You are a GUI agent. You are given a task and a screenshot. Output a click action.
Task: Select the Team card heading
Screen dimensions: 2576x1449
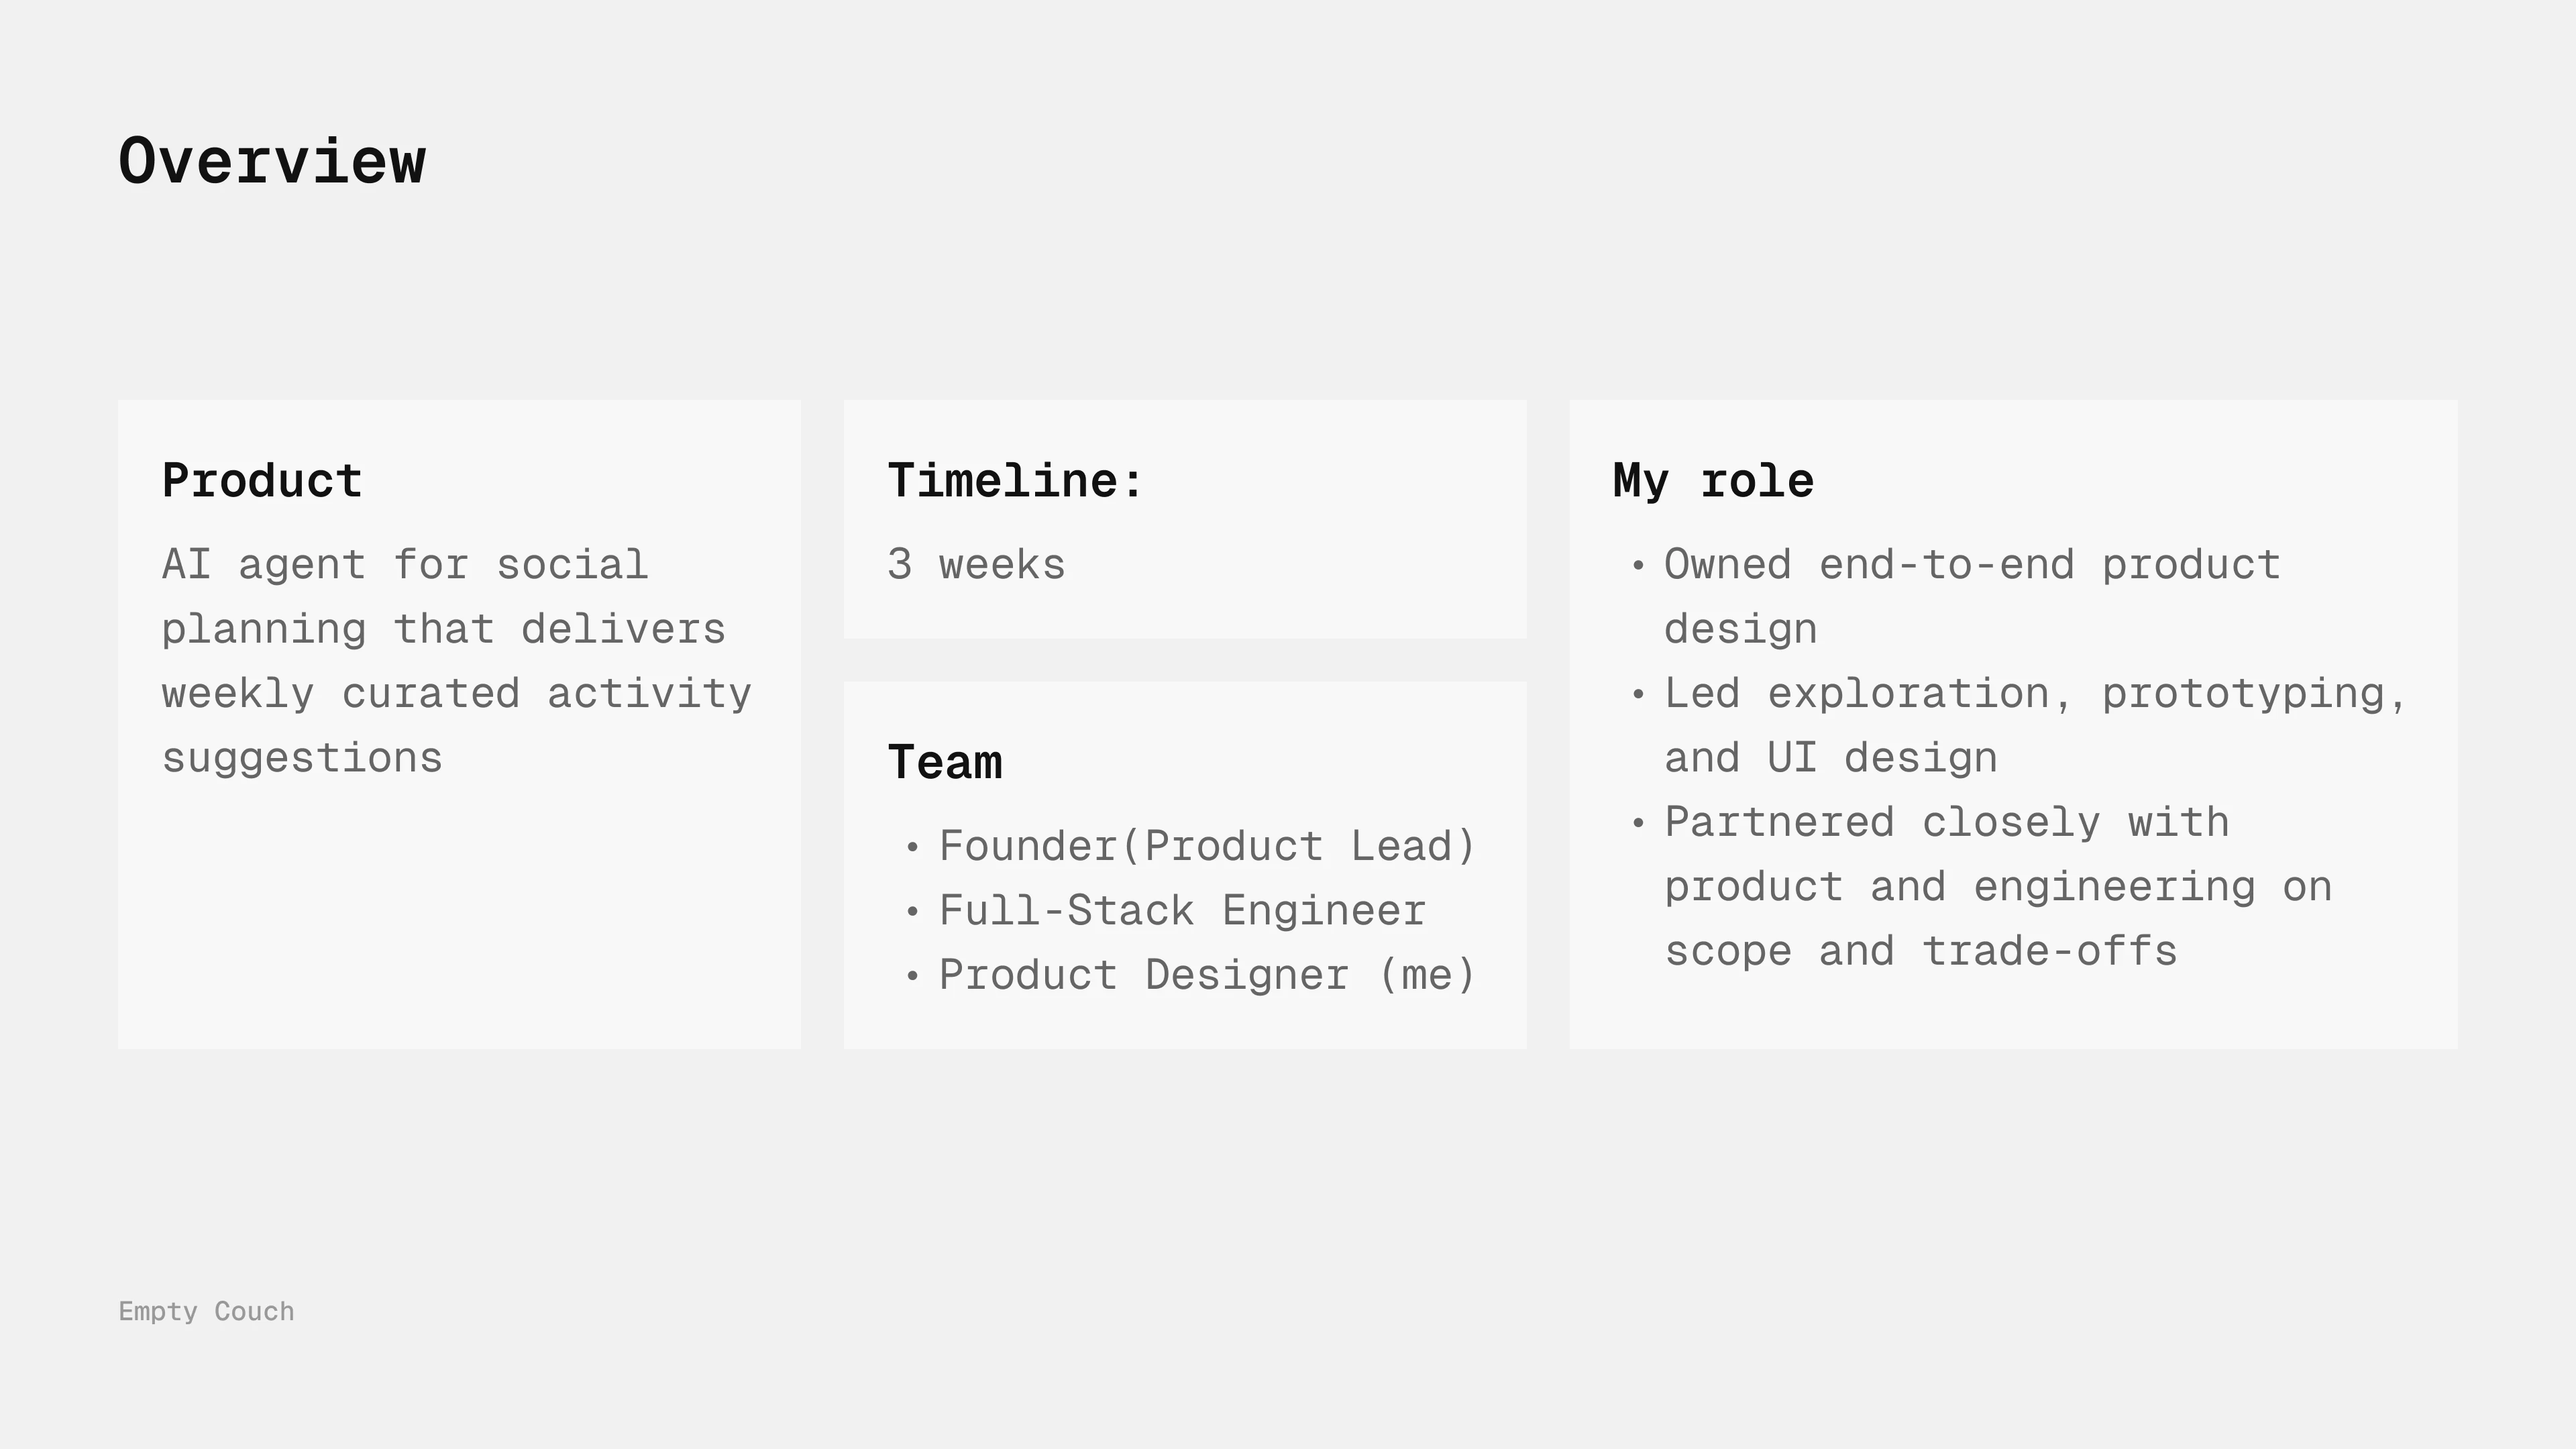click(945, 763)
